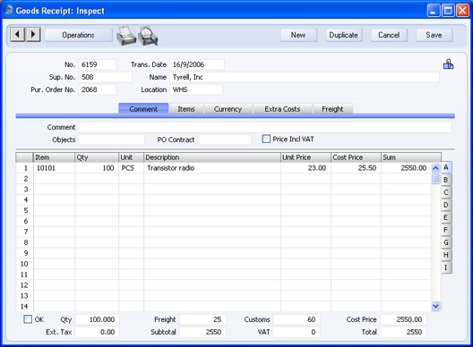Screen dimensions: 473x347
Task: Select flip button F
Action: (x=446, y=230)
